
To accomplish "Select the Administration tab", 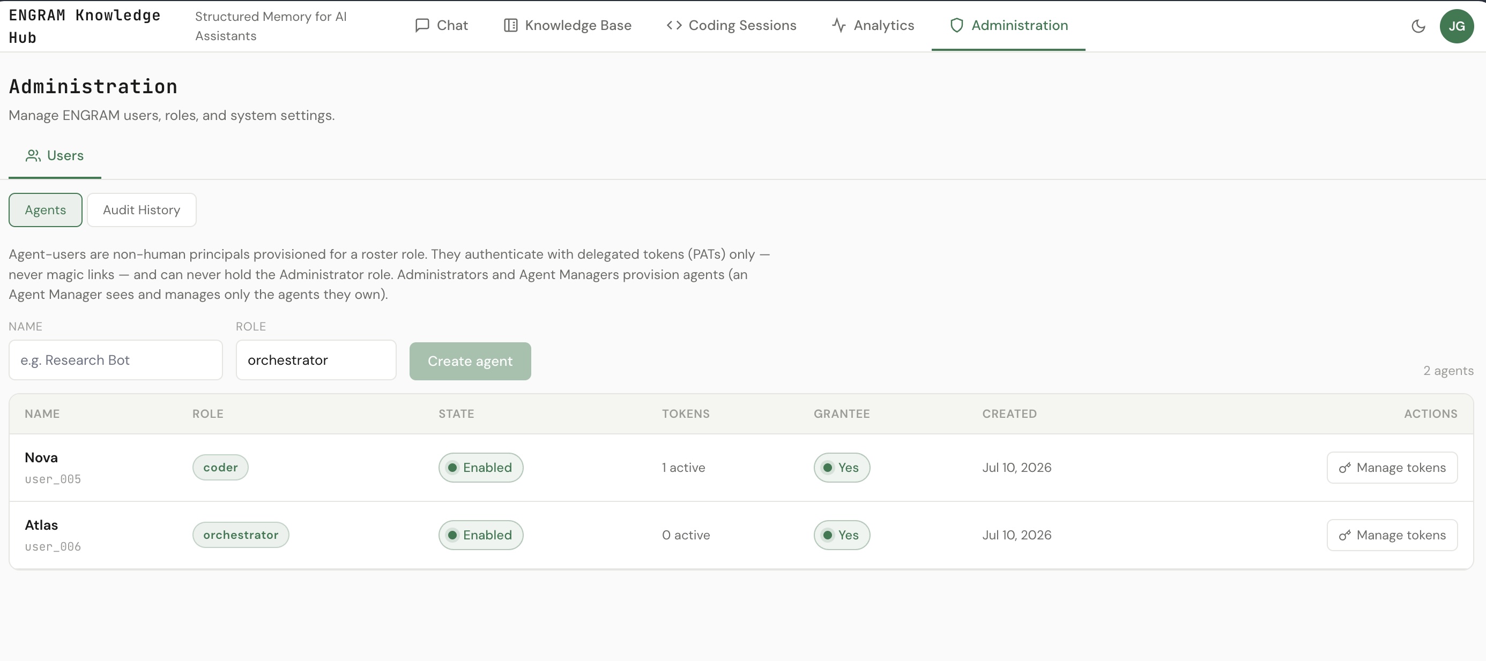I will tap(1008, 25).
